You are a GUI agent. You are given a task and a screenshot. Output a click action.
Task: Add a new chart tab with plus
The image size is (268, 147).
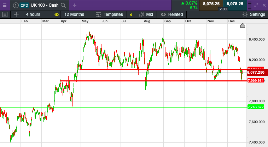(x=75, y=5)
